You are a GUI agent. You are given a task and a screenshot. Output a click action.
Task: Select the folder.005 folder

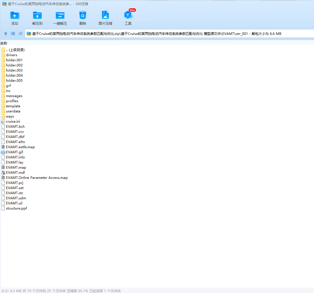[12, 80]
